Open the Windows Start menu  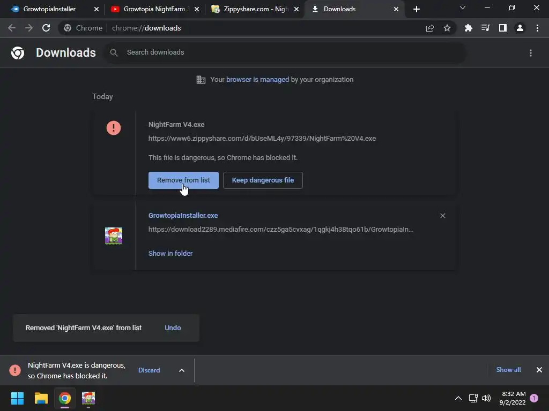[x=17, y=398]
